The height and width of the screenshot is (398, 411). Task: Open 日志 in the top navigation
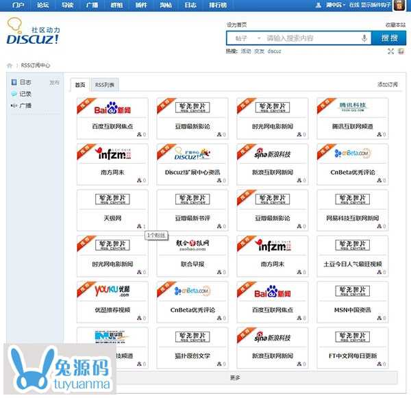coord(190,5)
